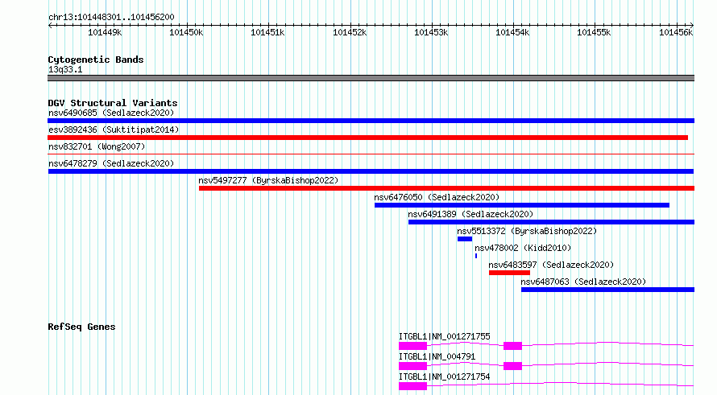Open the esv3892436 (Suktitipat2014) label link

(114, 130)
